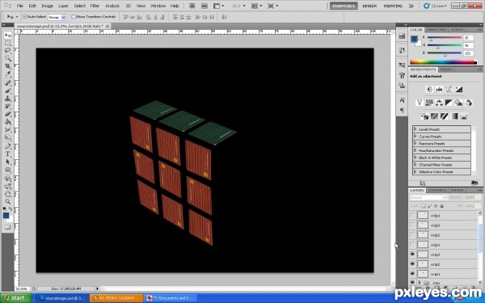Open the Filter menu

tap(95, 6)
